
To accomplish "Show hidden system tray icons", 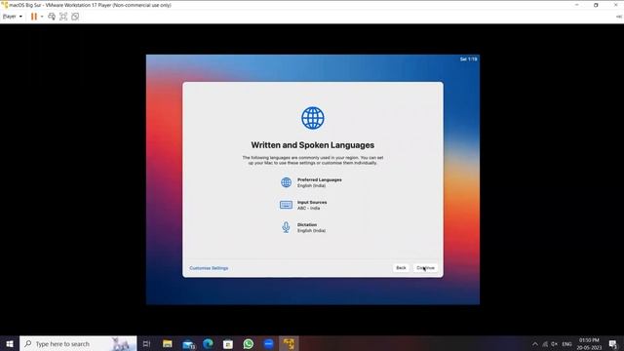I will 535,344.
